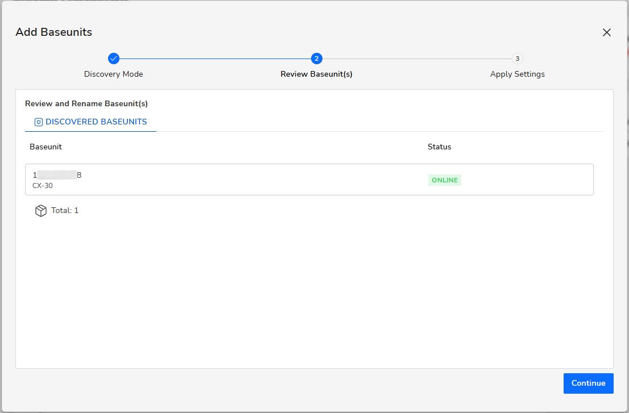Select the Discovered Baseunits tab label
Viewport: 629px width, 413px height.
point(96,122)
